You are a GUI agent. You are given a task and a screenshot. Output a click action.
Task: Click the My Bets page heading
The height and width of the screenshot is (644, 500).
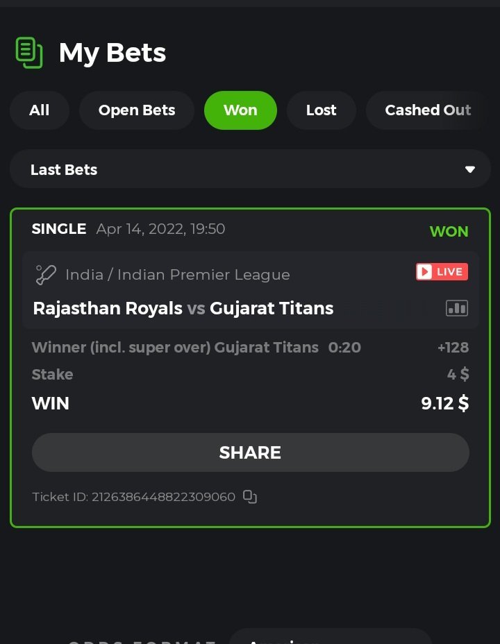coord(112,53)
